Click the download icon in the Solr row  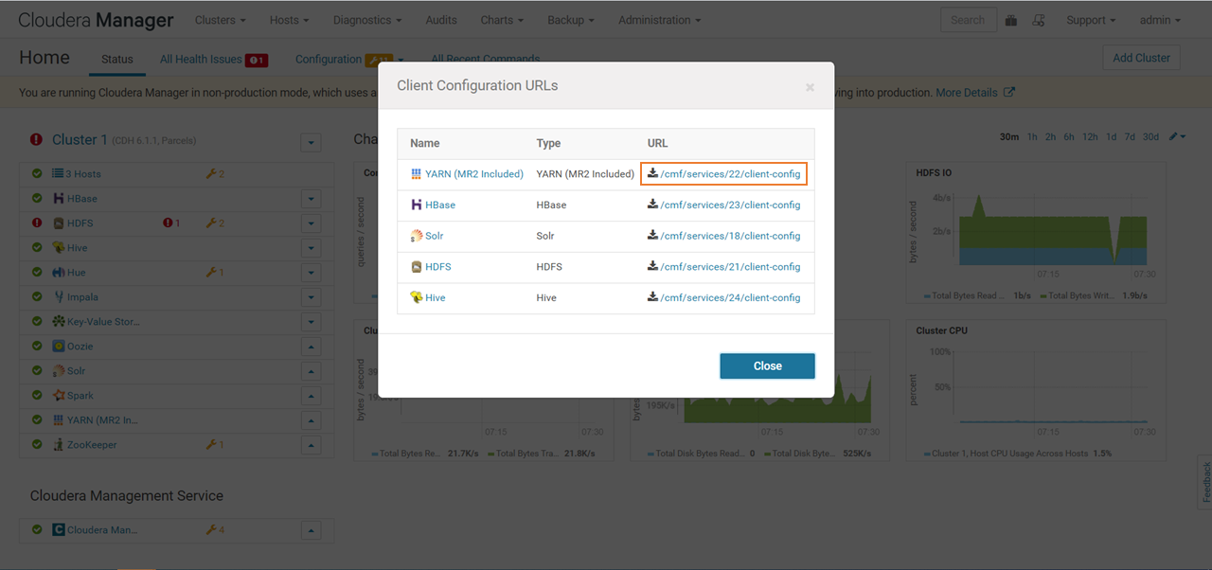click(652, 235)
